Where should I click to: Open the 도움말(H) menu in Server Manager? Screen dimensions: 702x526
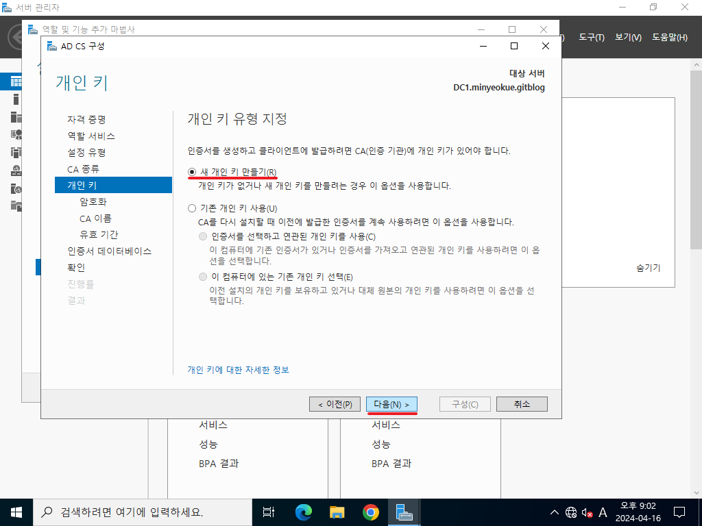click(670, 38)
